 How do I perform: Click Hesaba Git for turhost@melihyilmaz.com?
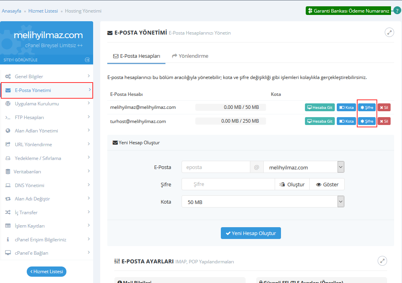point(319,121)
